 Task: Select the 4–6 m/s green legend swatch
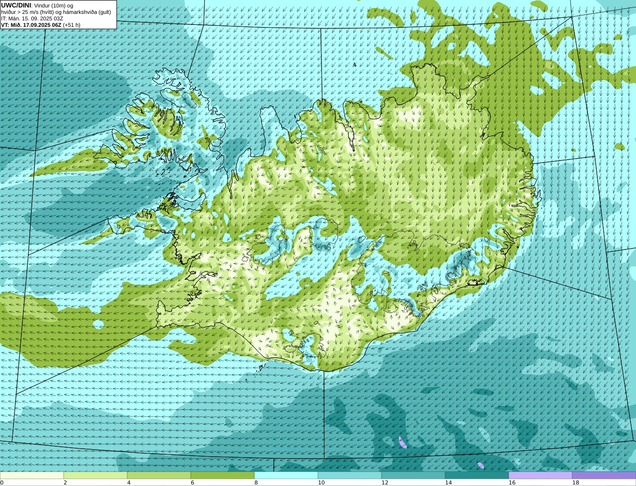pyautogui.click(x=159, y=475)
